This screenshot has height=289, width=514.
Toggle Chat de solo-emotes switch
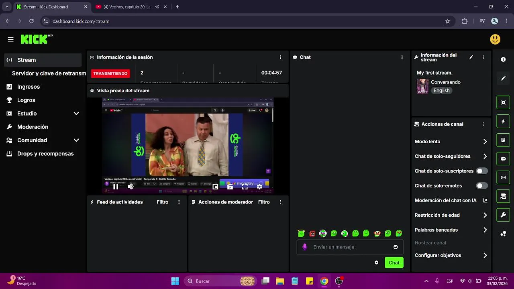pos(482,186)
